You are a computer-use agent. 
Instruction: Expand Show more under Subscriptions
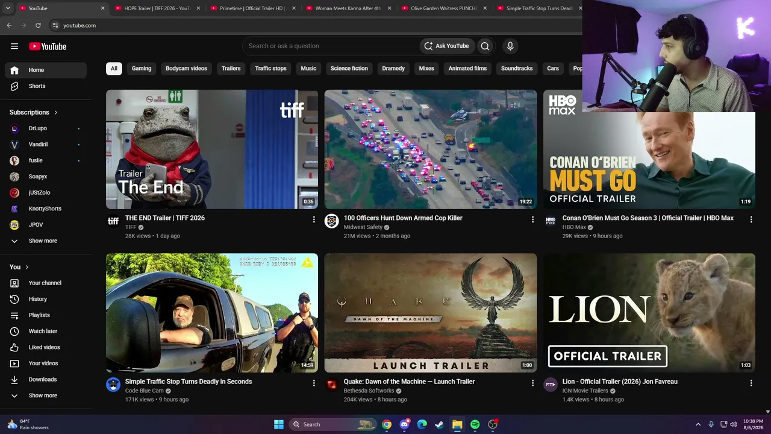46,241
